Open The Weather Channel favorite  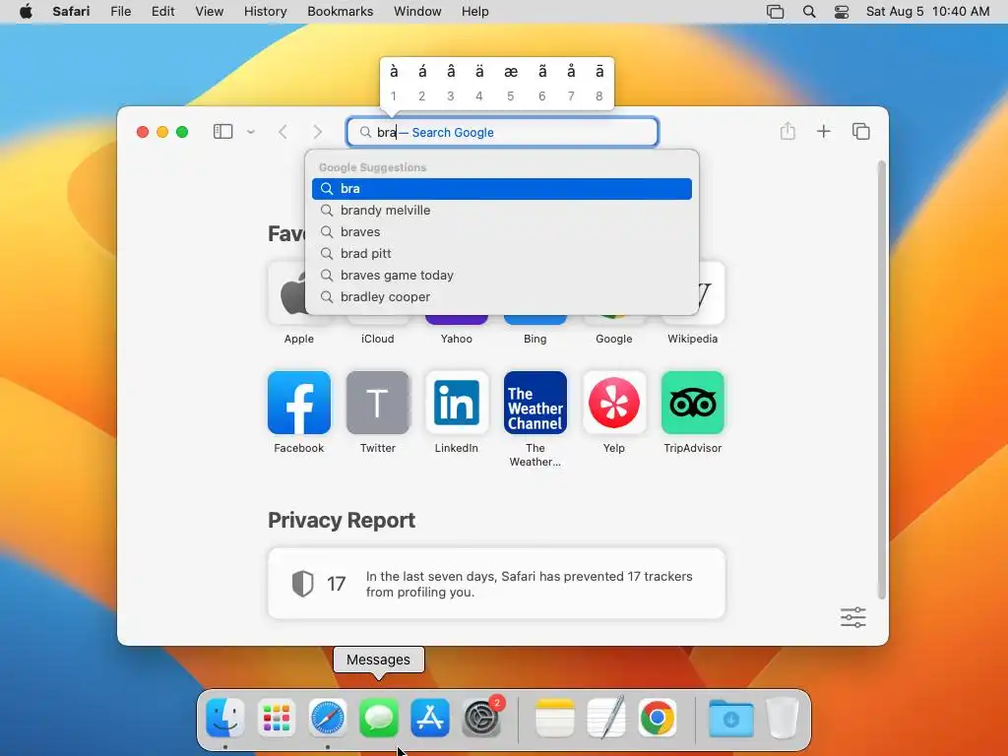[x=535, y=403]
